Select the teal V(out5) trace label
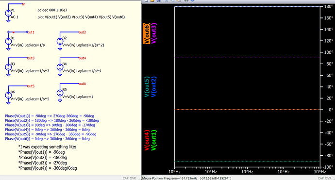Image resolution: width=335 pixels, height=180 pixels. click(x=147, y=87)
